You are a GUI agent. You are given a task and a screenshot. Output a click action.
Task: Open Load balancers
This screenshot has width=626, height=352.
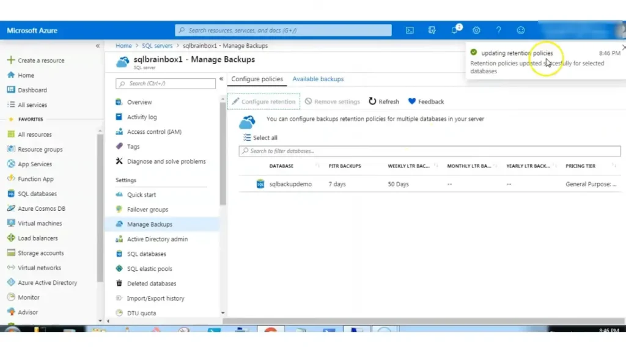(x=32, y=238)
